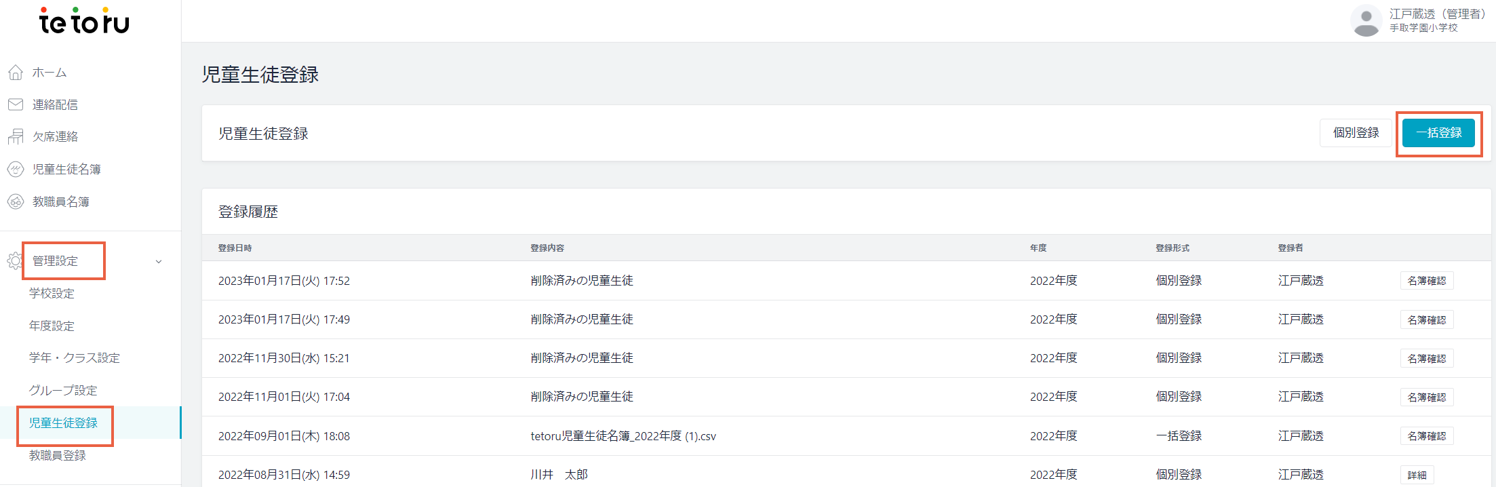Image resolution: width=1496 pixels, height=487 pixels.
Task: Open 年度設定 submenu item
Action: 52,326
